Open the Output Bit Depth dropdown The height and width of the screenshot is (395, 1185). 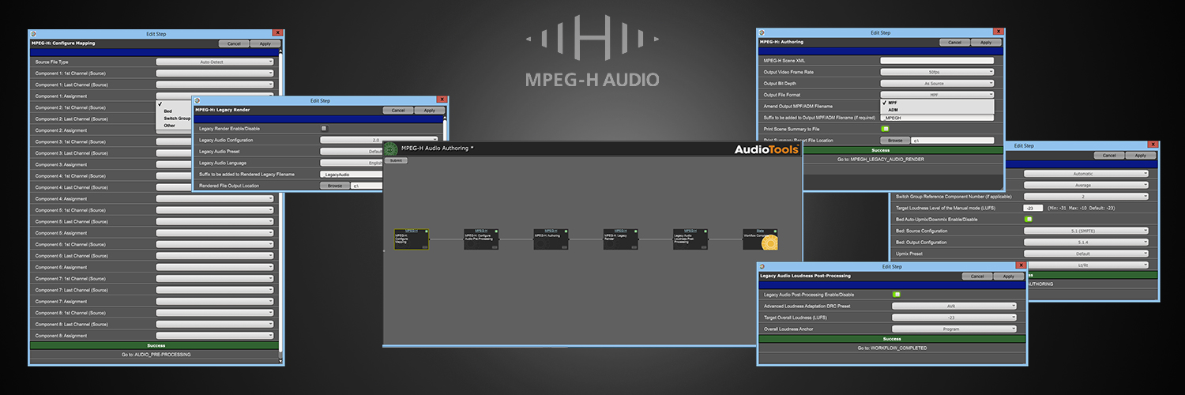[937, 83]
